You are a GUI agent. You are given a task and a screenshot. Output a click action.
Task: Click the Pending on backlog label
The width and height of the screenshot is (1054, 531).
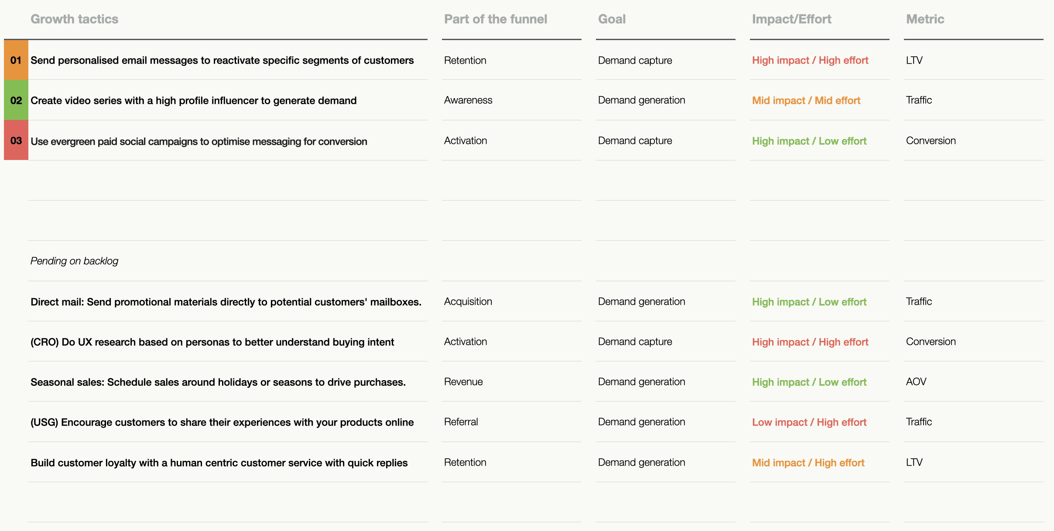click(74, 261)
